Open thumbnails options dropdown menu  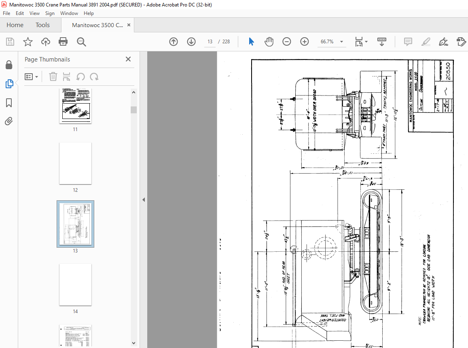[31, 77]
